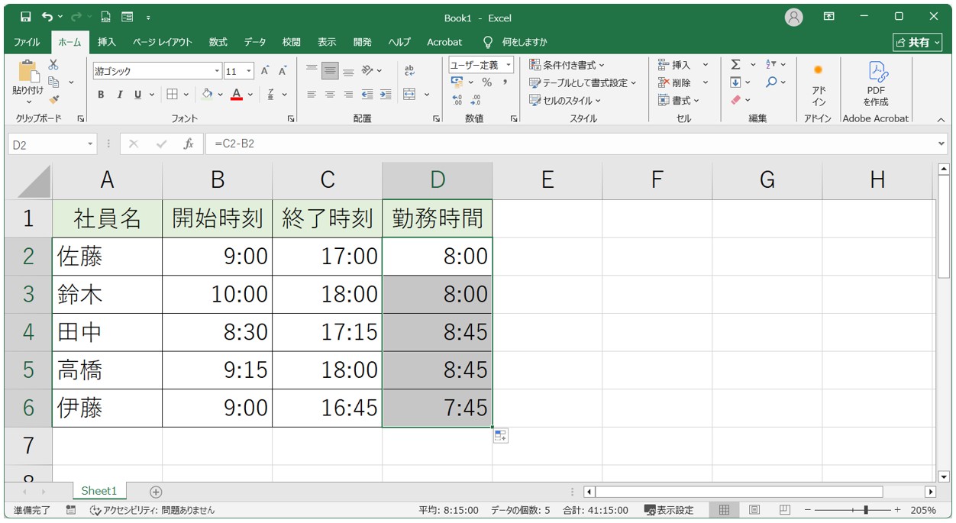956x523 pixels.
Task: Click the Undo arrow in title bar
Action: point(48,17)
